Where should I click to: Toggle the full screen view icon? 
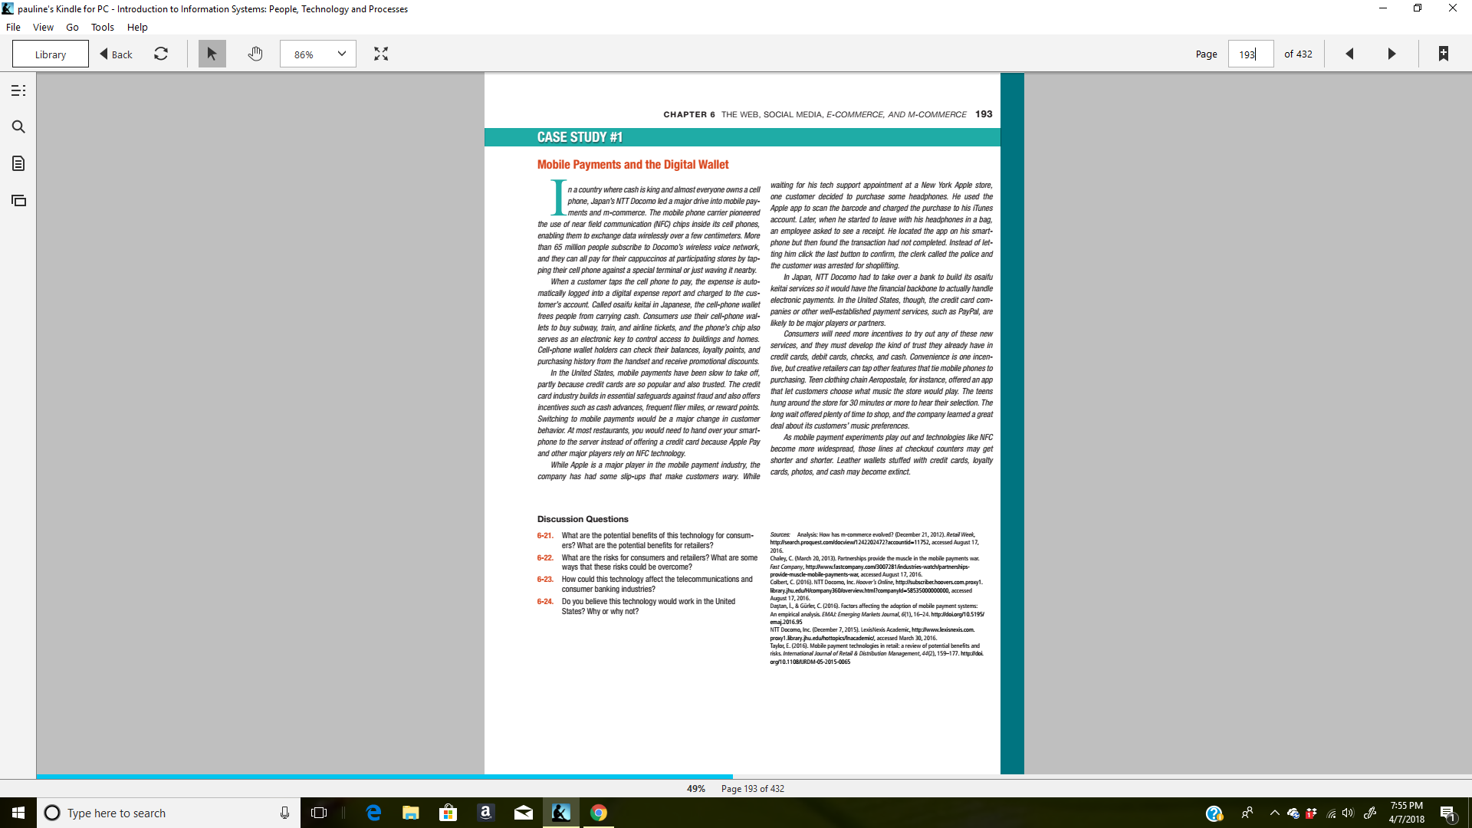click(381, 54)
